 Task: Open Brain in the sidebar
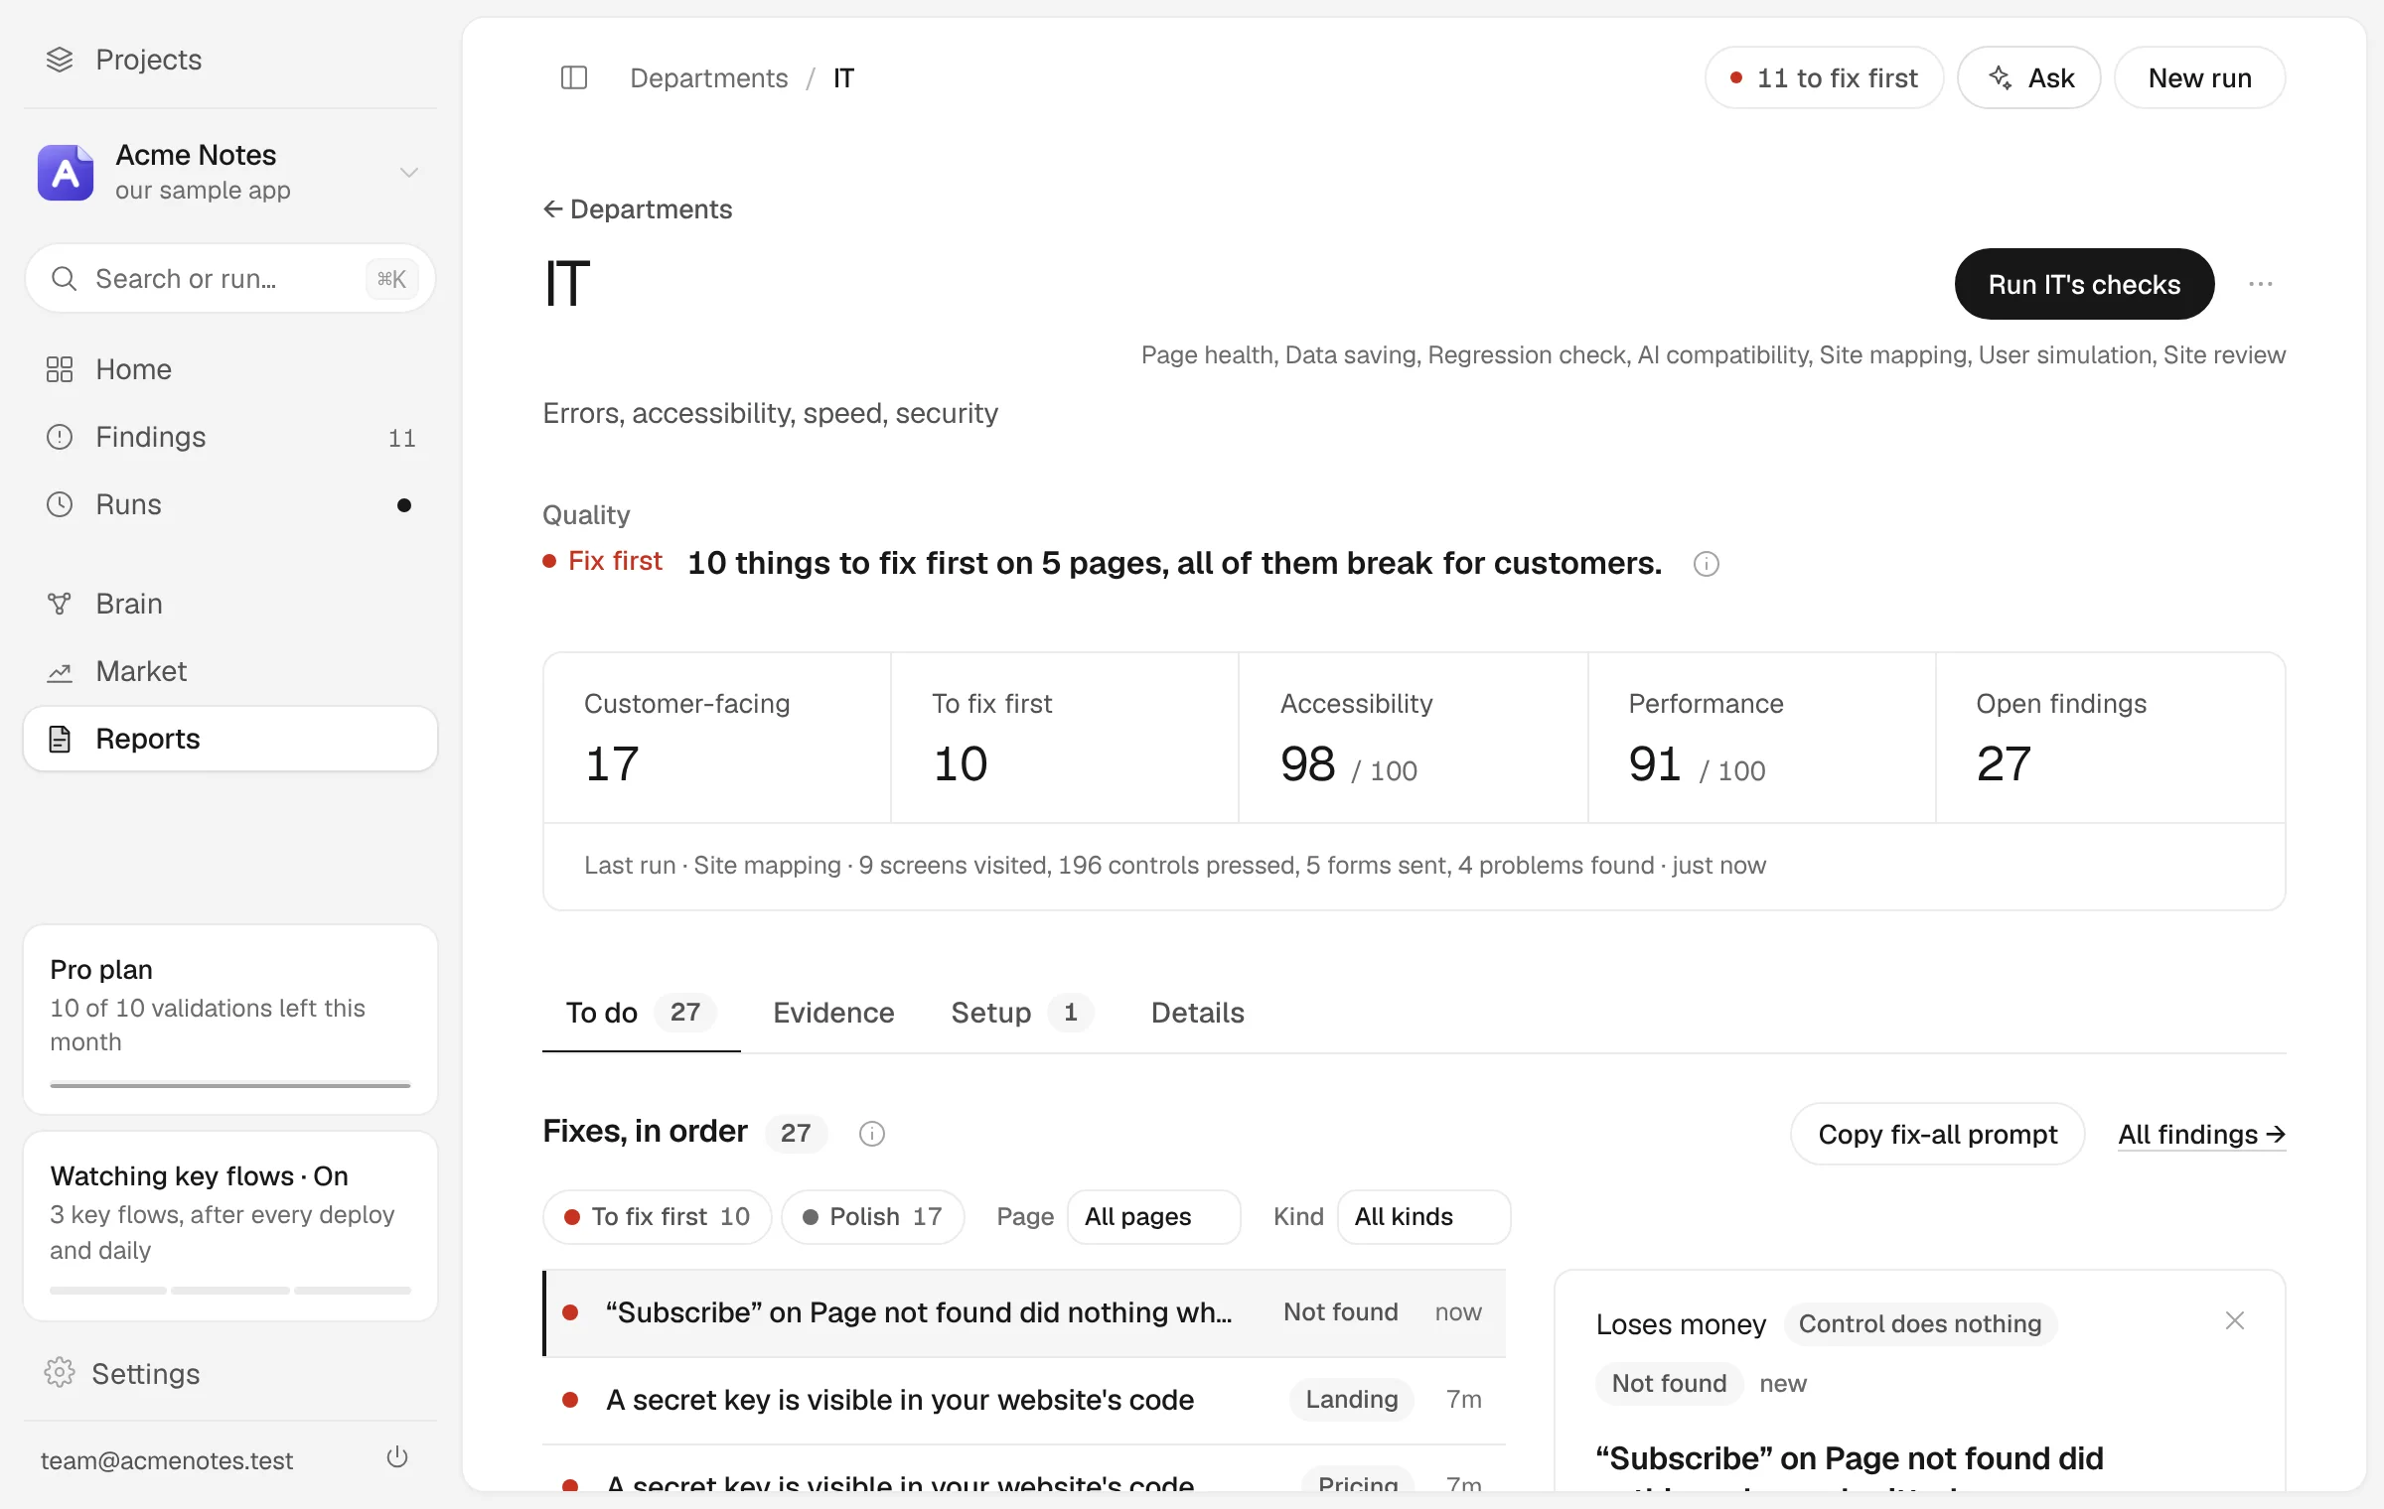229,604
